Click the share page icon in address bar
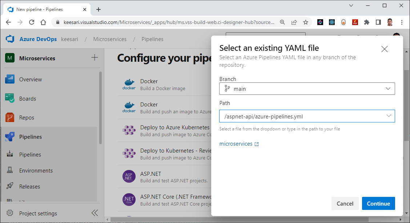Image resolution: width=410 pixels, height=223 pixels. [x=294, y=22]
